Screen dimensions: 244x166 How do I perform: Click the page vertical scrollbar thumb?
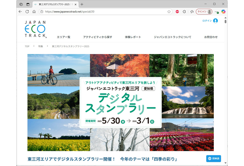pyautogui.click(x=225, y=21)
